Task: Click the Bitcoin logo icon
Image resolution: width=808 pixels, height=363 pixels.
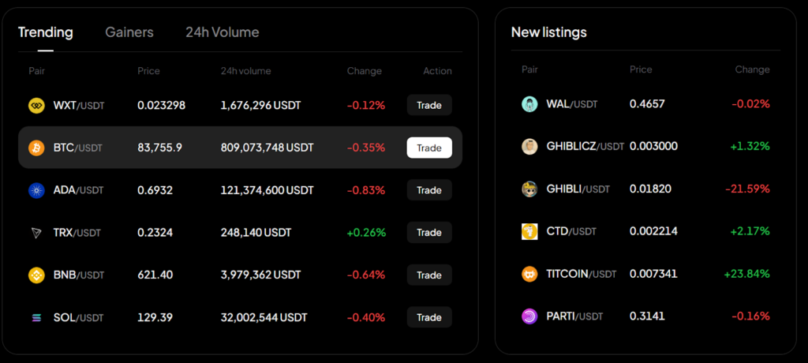Action: (x=36, y=148)
